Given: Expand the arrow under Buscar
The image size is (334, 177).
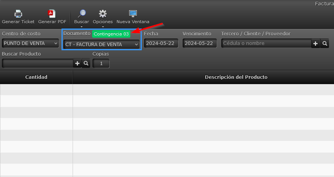Looking at the screenshot, I should click(81, 27).
